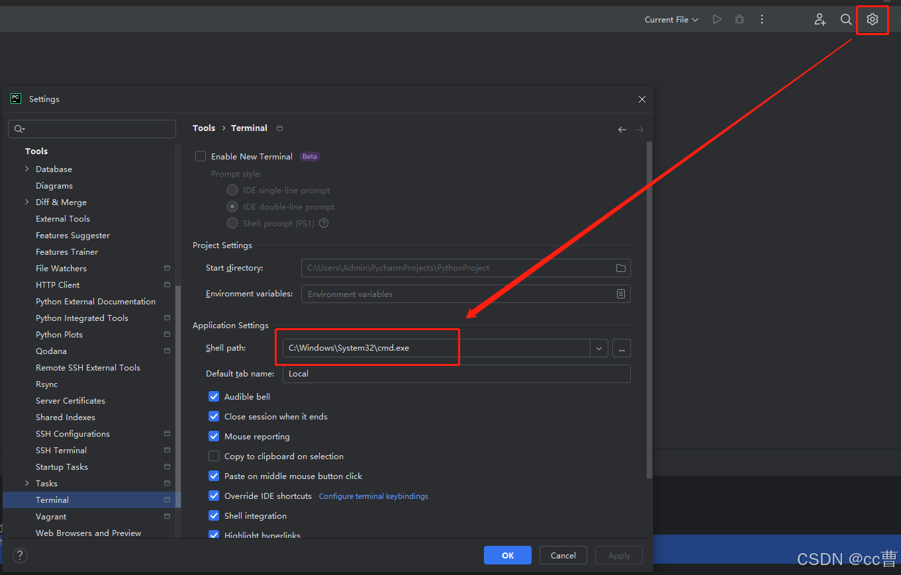The image size is (901, 575).
Task: Click Tools in the breadcrumb
Action: [203, 128]
